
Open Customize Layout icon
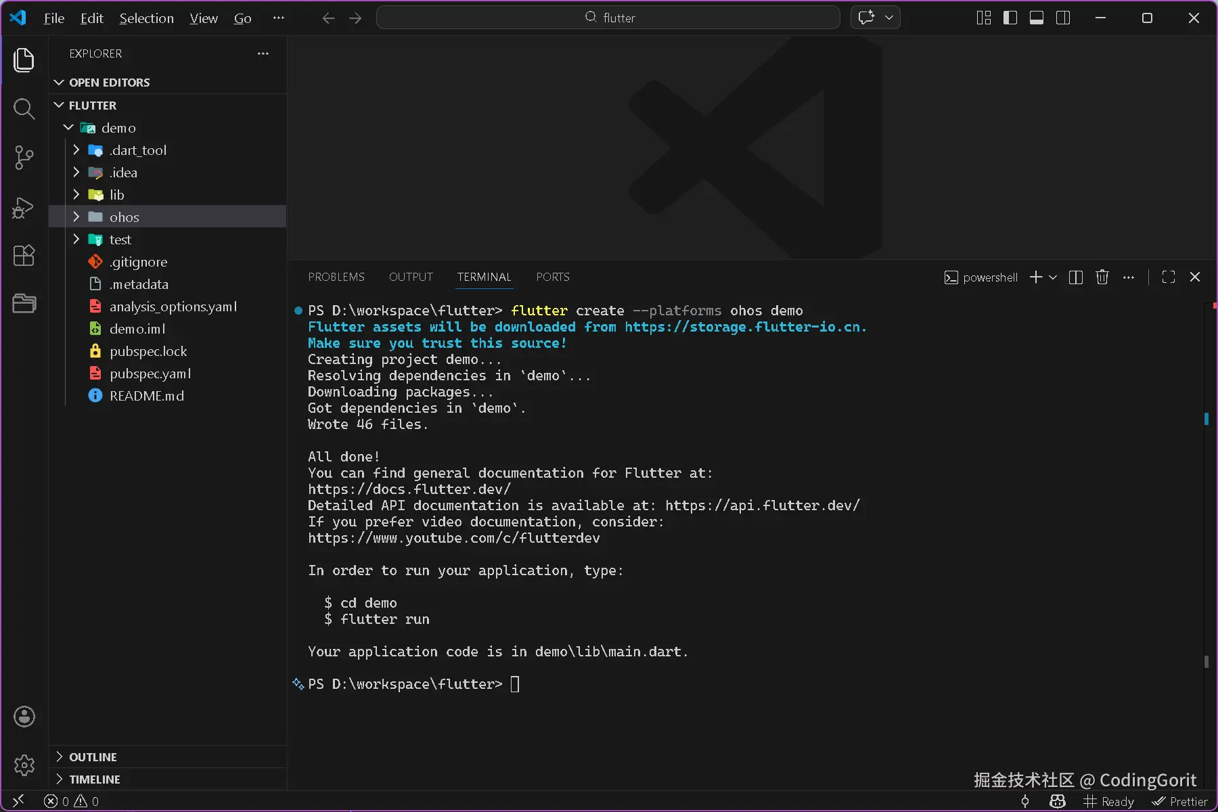[x=984, y=18]
